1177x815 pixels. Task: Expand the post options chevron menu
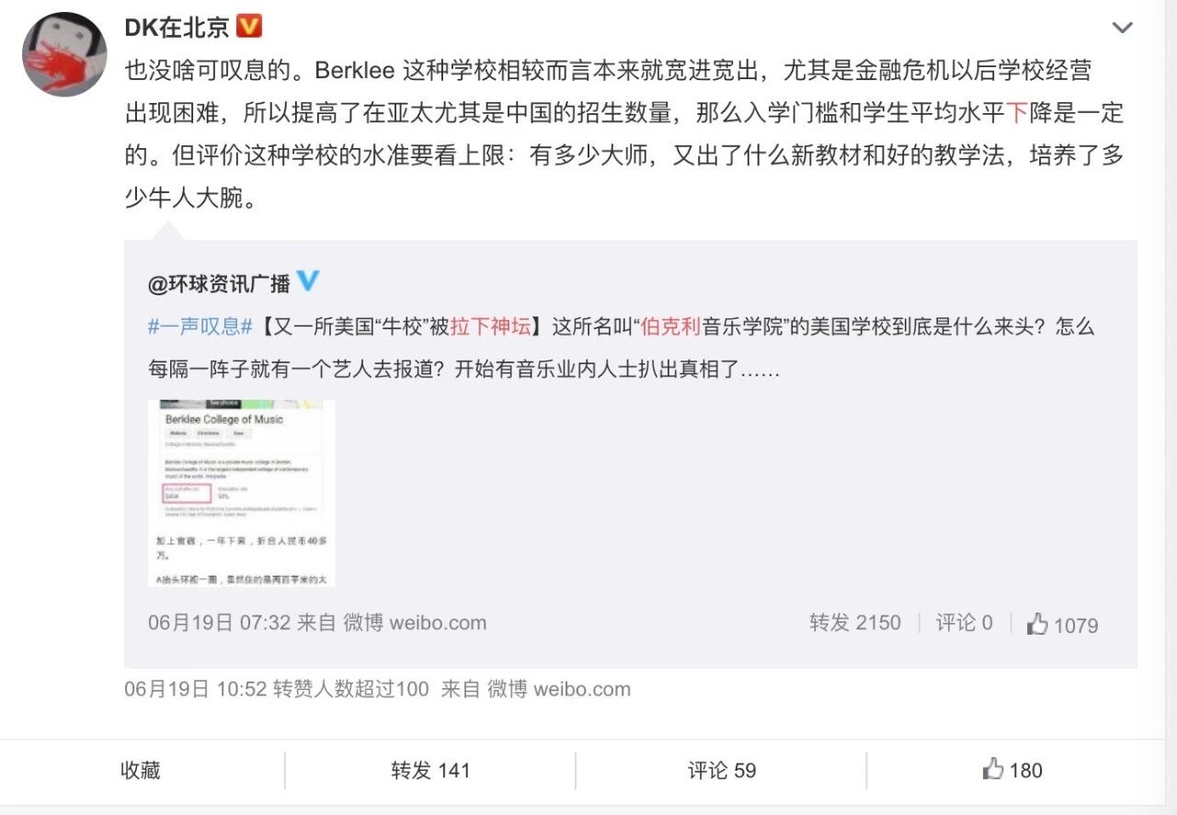click(x=1123, y=29)
